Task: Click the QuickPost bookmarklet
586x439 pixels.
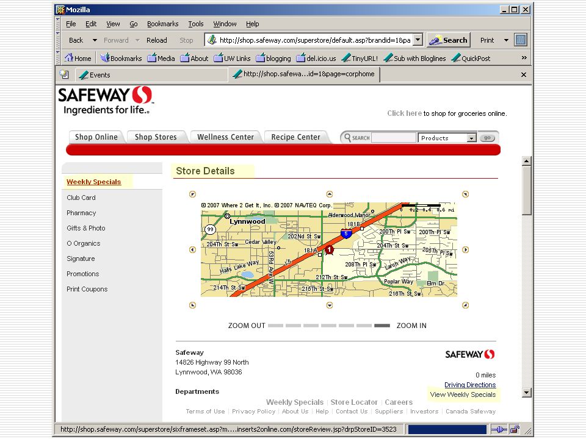Action: point(471,59)
